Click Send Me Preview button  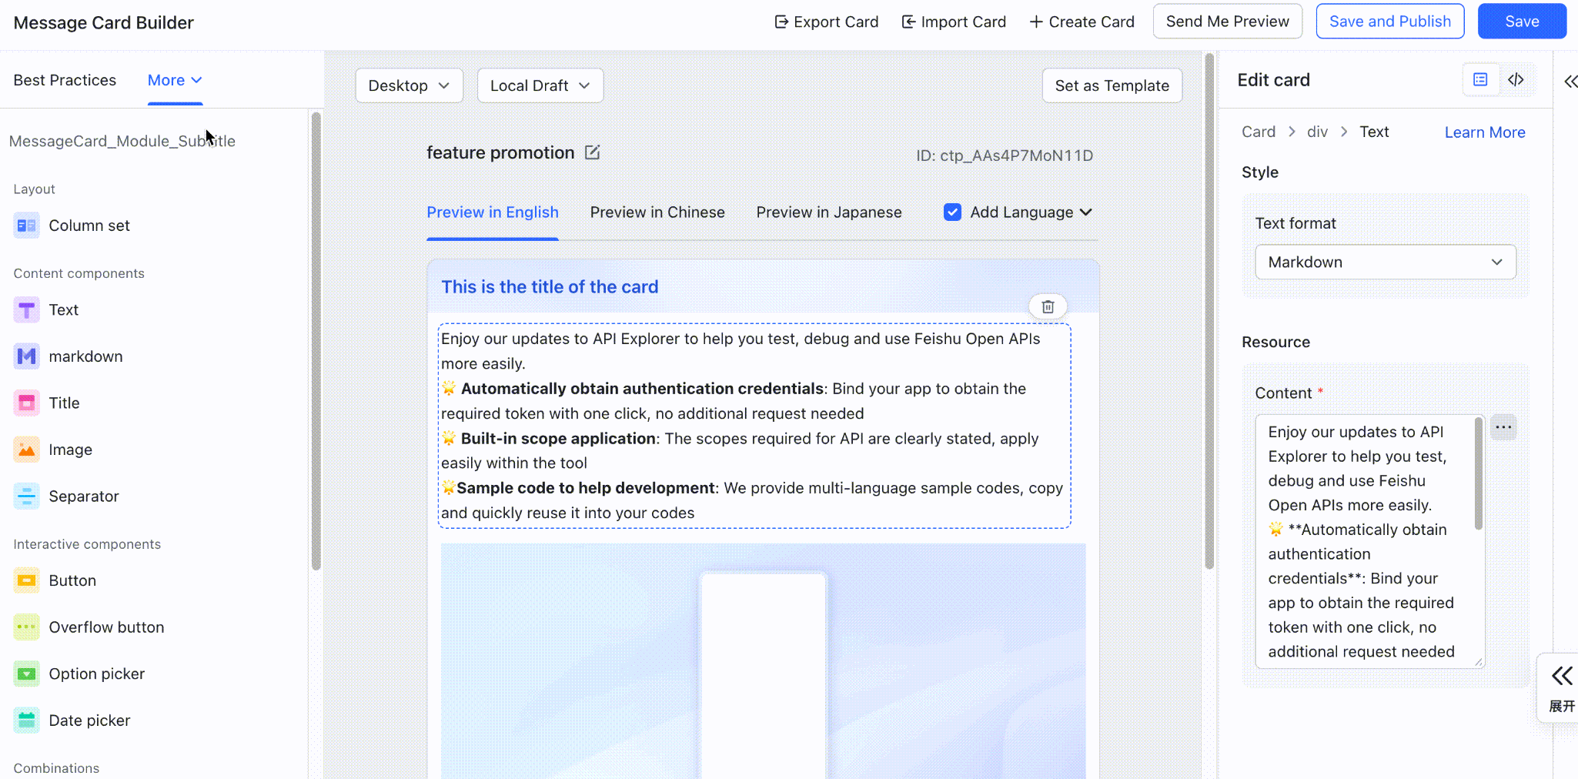[x=1227, y=22]
